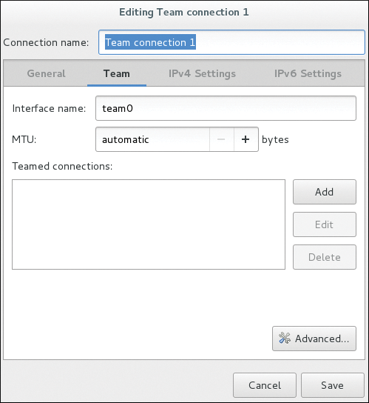Click the MTU automatic value field

pyautogui.click(x=152, y=139)
